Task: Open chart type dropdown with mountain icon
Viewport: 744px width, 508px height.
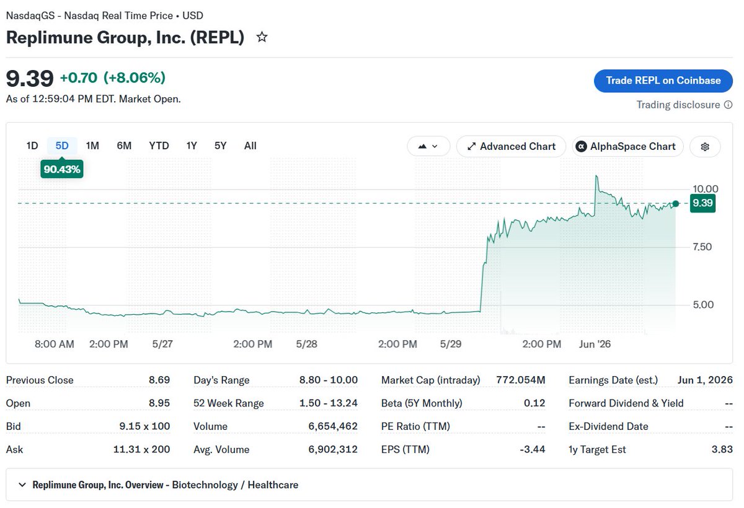Action: point(428,147)
